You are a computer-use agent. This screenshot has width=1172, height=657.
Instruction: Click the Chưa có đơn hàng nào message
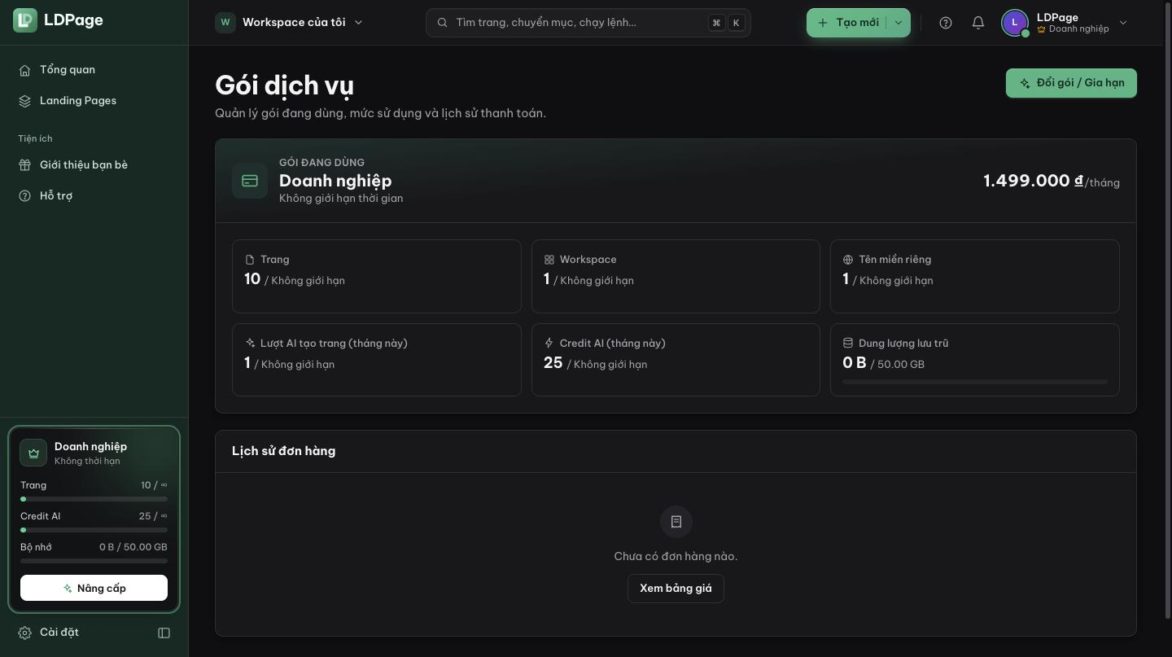pos(676,557)
